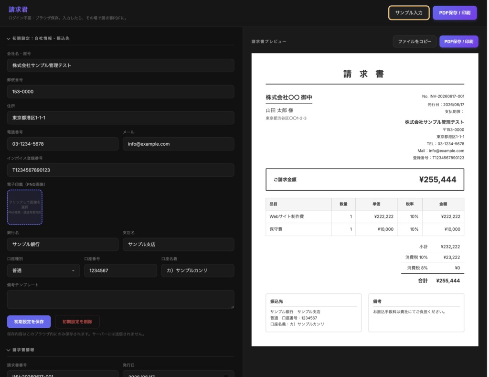Click the サンプル入力 button

[409, 13]
